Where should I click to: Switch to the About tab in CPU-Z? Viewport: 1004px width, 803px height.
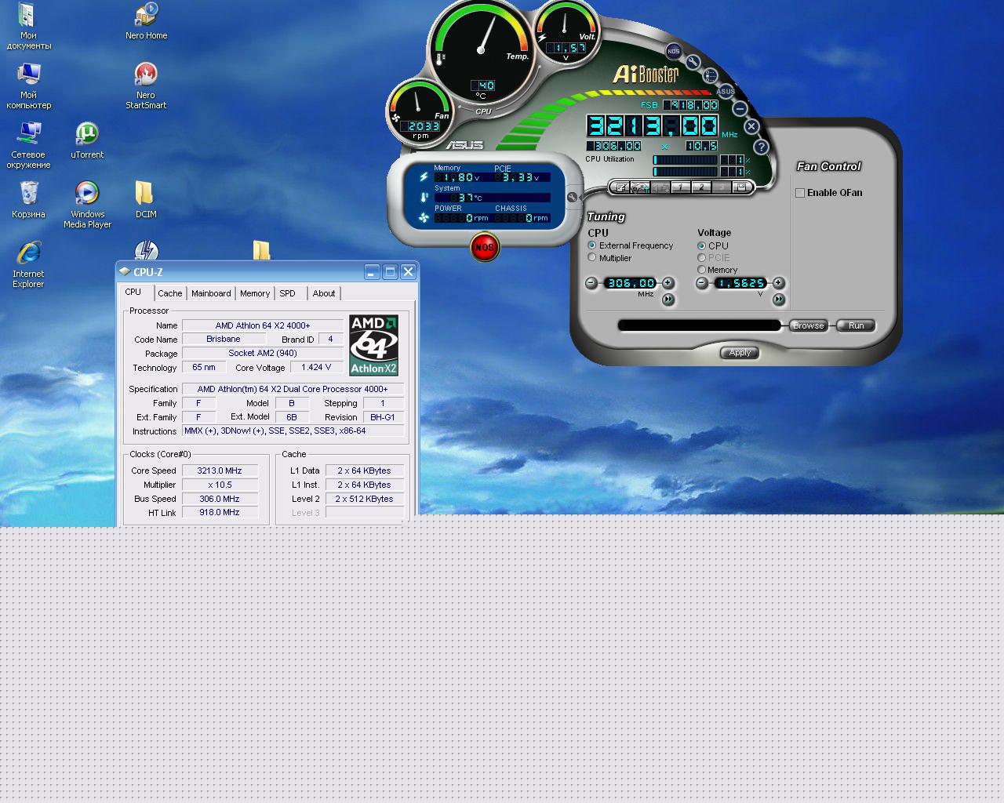[324, 293]
